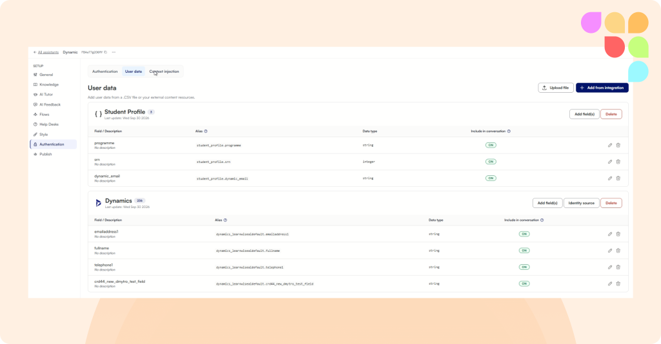
Task: Open Help Desks in the sidebar
Action: coord(49,124)
